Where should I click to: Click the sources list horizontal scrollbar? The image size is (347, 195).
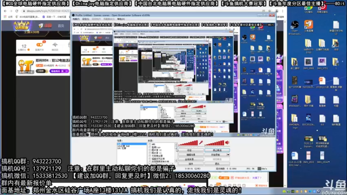pos(161,164)
